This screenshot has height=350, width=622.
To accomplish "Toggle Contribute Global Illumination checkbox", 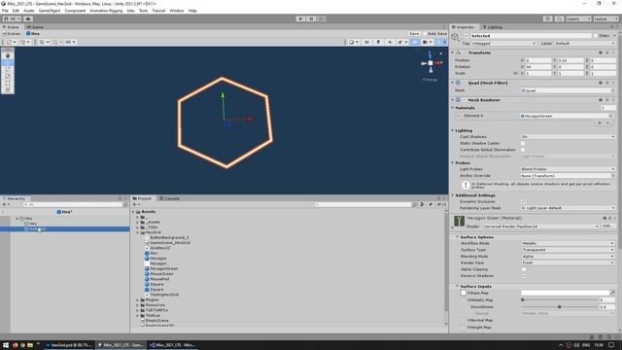I will 523,150.
